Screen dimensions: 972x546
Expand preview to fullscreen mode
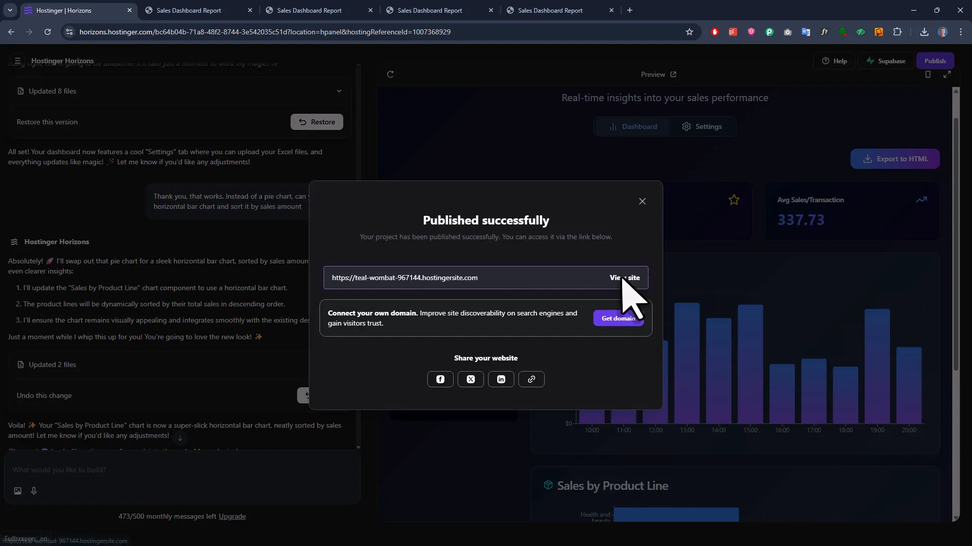point(947,74)
